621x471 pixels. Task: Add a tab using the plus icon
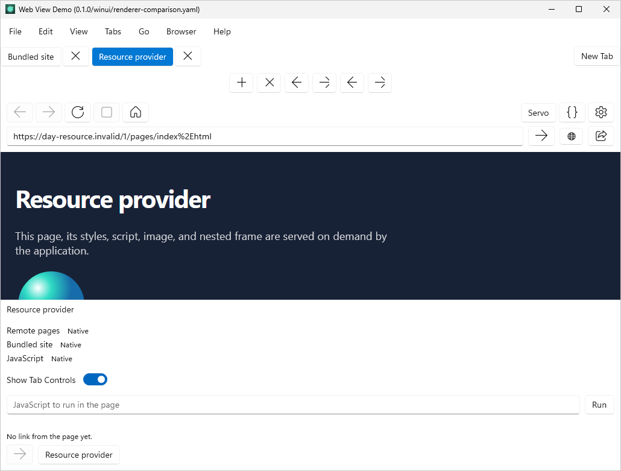click(241, 83)
